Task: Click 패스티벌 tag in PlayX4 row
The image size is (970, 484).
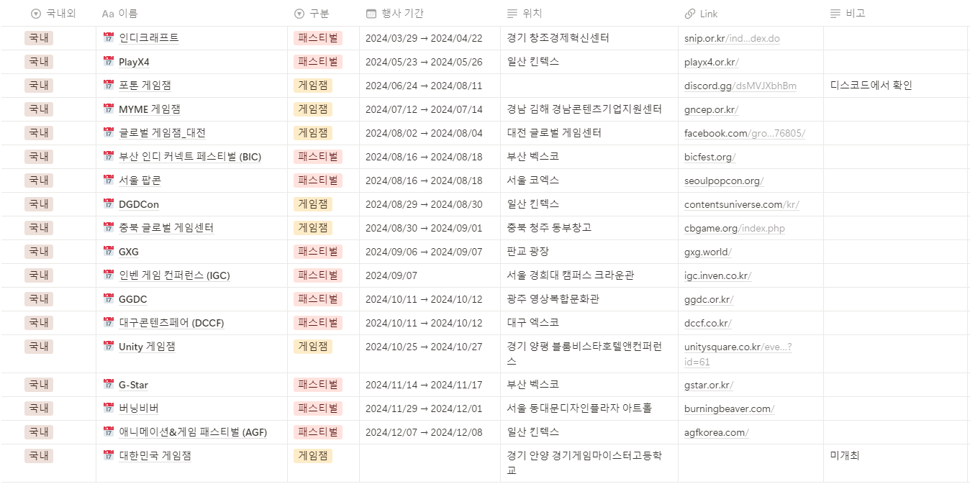Action: [x=318, y=62]
